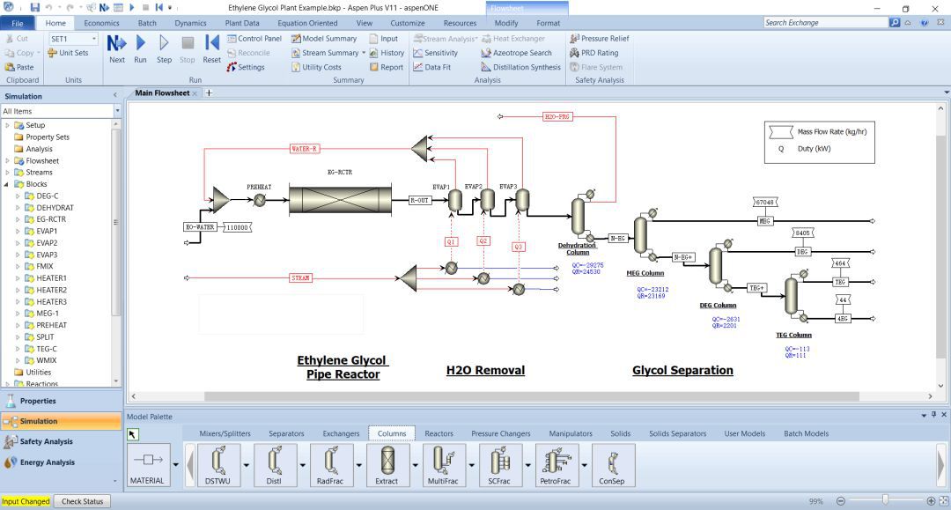This screenshot has height=510, width=951.
Task: Add a new flowsheet tab
Action: (209, 92)
